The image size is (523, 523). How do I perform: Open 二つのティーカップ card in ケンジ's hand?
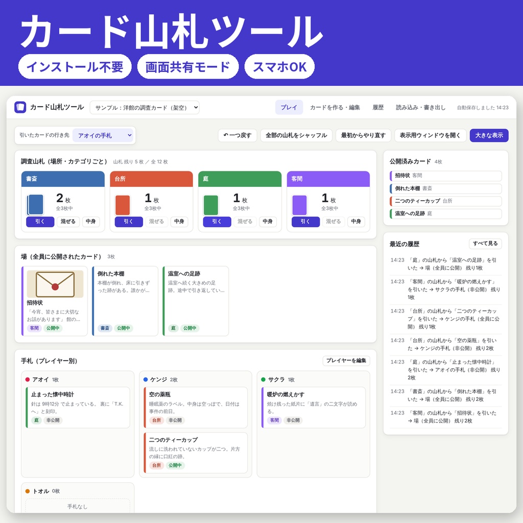coord(196,453)
